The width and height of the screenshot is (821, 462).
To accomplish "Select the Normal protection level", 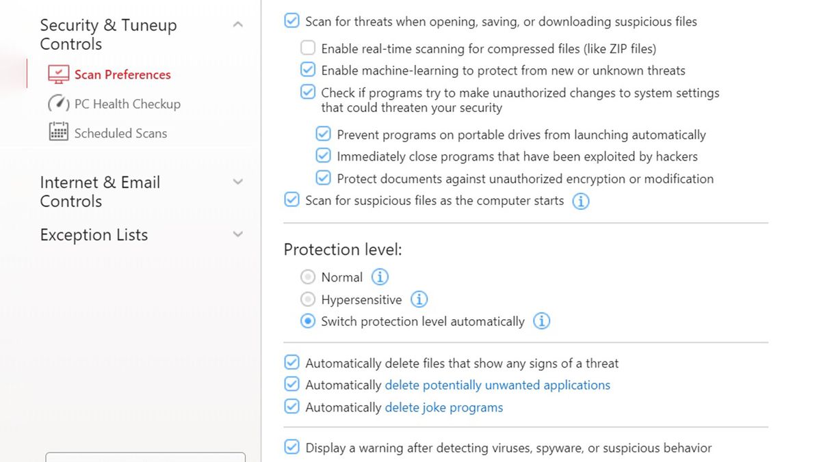I will pyautogui.click(x=308, y=277).
